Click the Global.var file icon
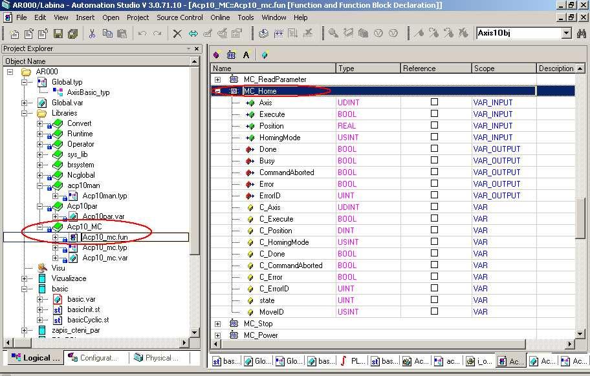Image resolution: width=590 pixels, height=376 pixels. point(42,103)
